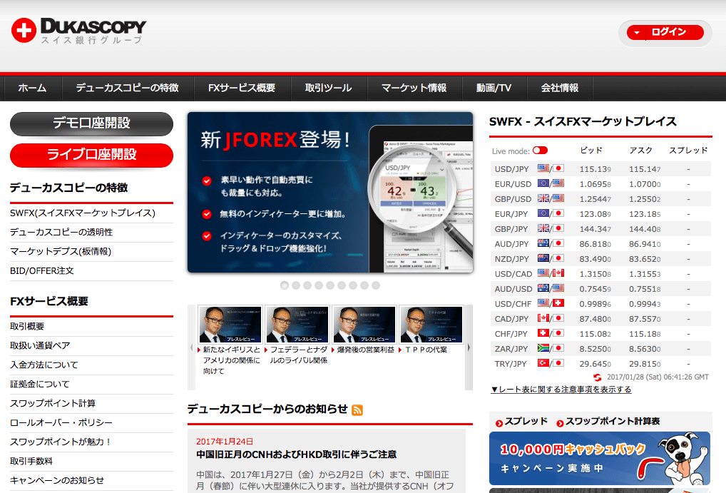Open 取扱い通貨ペア link
Viewport: 726px width, 493px height.
pyautogui.click(x=40, y=345)
